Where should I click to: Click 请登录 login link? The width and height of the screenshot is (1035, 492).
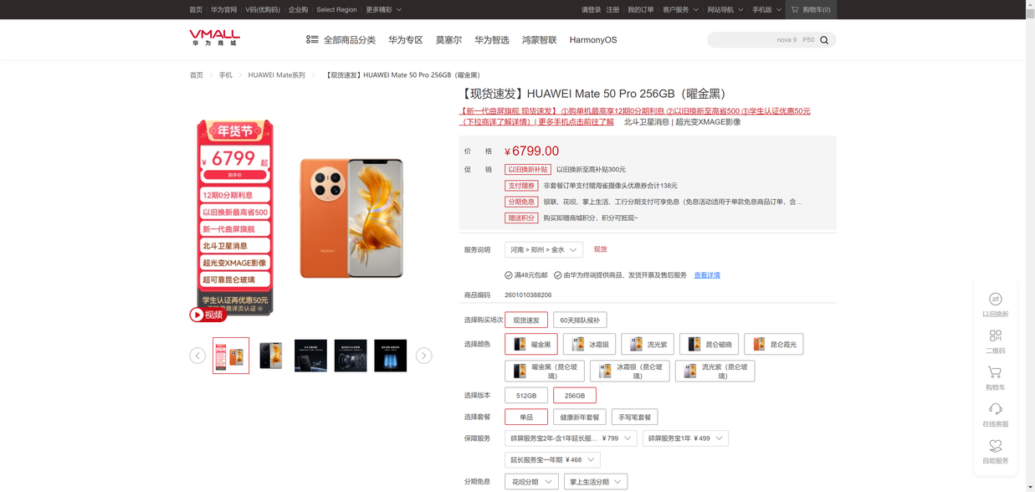[591, 10]
